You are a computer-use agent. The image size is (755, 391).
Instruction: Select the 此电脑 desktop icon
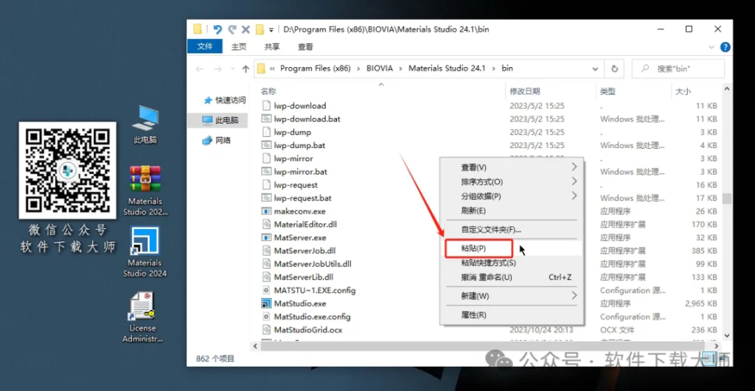(x=145, y=124)
